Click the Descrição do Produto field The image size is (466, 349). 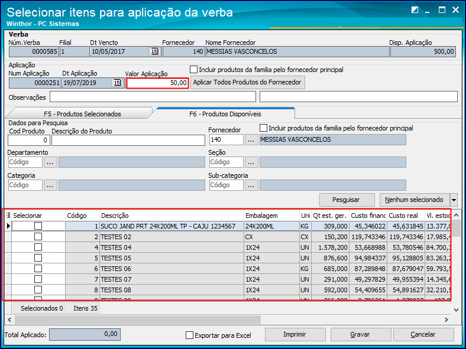(128, 140)
